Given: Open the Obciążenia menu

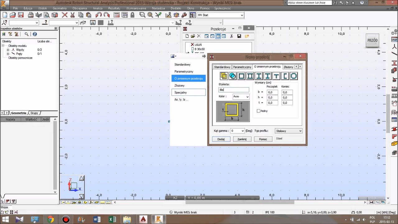Looking at the screenshot, I should (80, 8).
